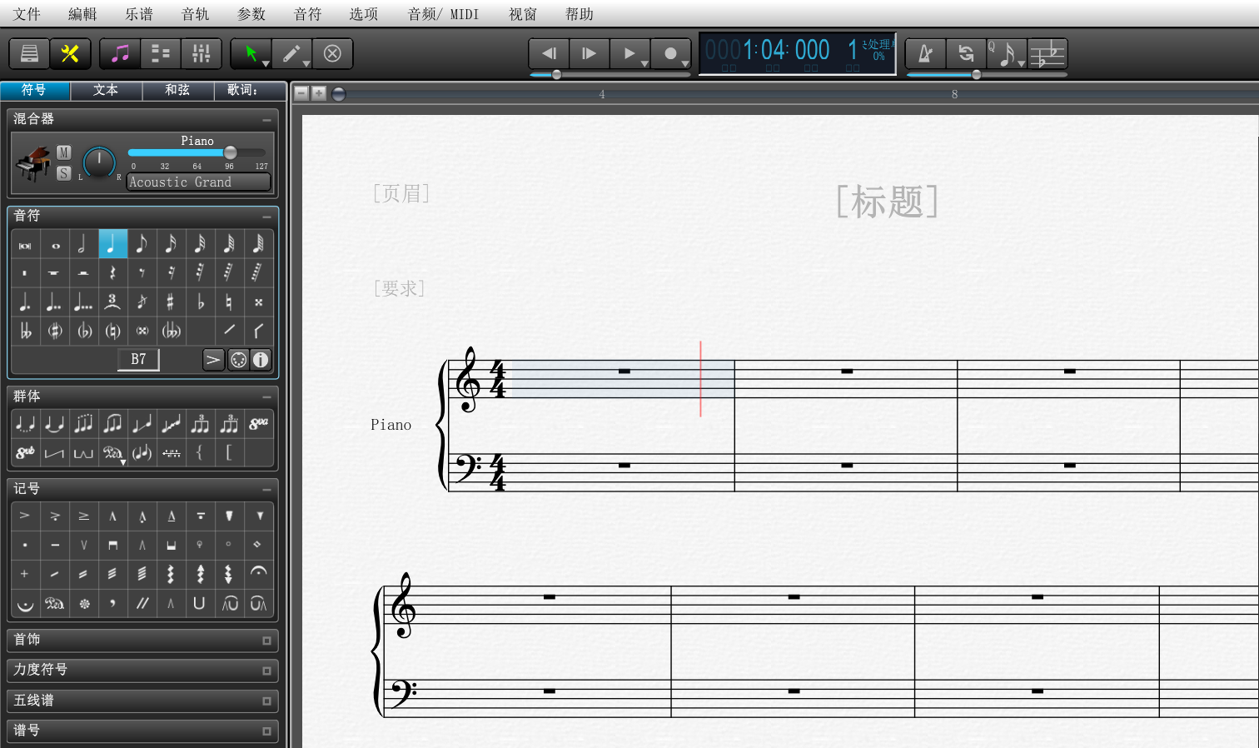Select the quarter rest symbol
This screenshot has width=1259, height=748.
[x=112, y=273]
